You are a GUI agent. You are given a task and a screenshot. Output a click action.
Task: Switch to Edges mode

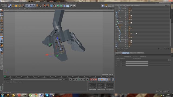coord(2,27)
